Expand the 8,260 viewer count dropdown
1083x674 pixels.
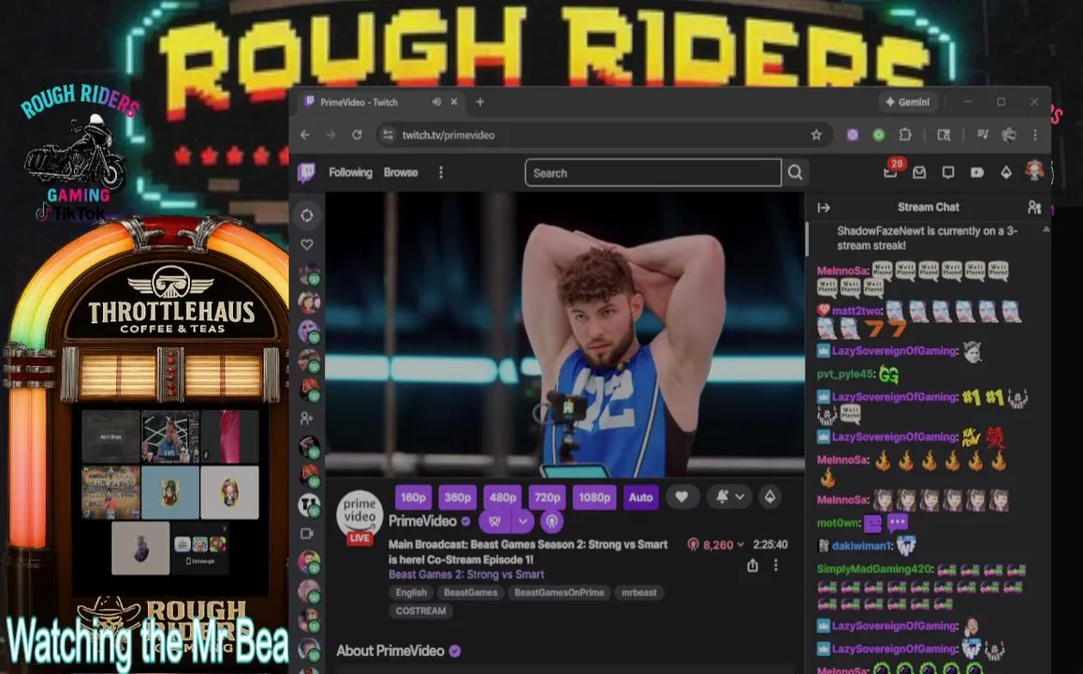740,545
